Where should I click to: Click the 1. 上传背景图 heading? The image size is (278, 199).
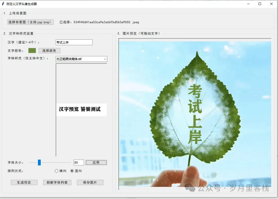click(x=15, y=13)
